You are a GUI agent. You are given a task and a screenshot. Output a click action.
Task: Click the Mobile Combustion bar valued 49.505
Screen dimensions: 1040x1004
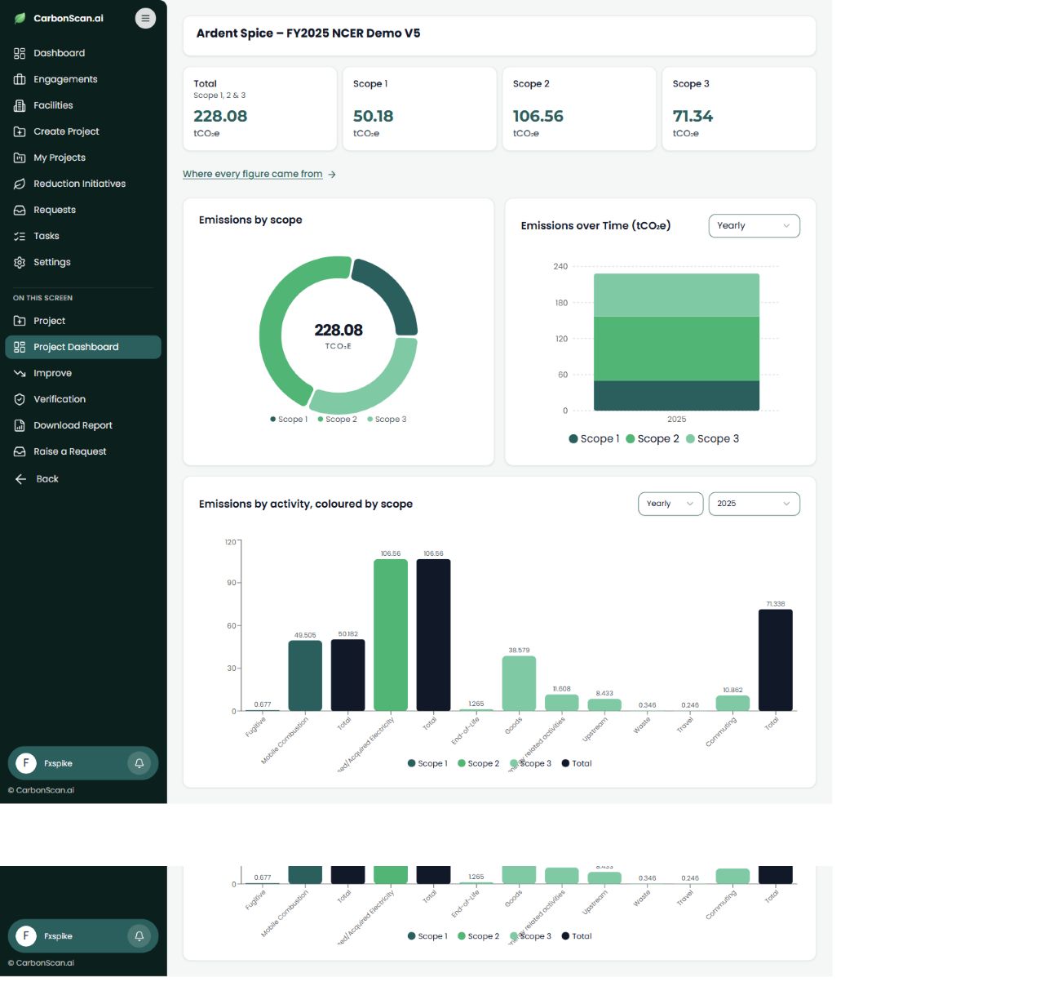pyautogui.click(x=305, y=676)
